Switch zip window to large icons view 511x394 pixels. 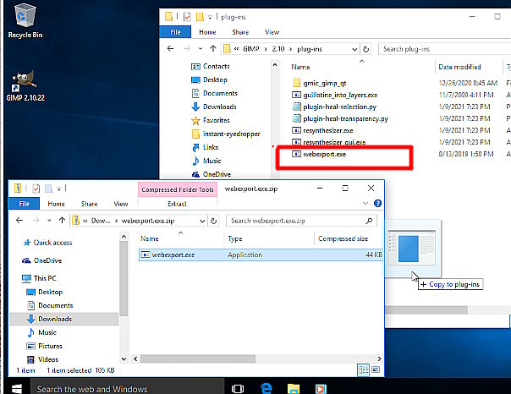point(375,370)
